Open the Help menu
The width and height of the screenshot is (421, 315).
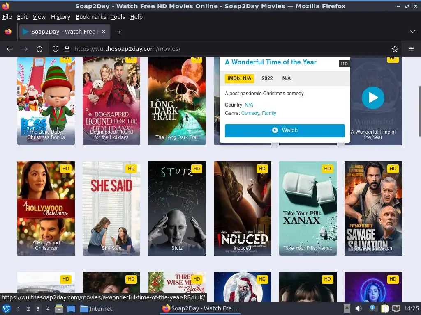coord(136,17)
